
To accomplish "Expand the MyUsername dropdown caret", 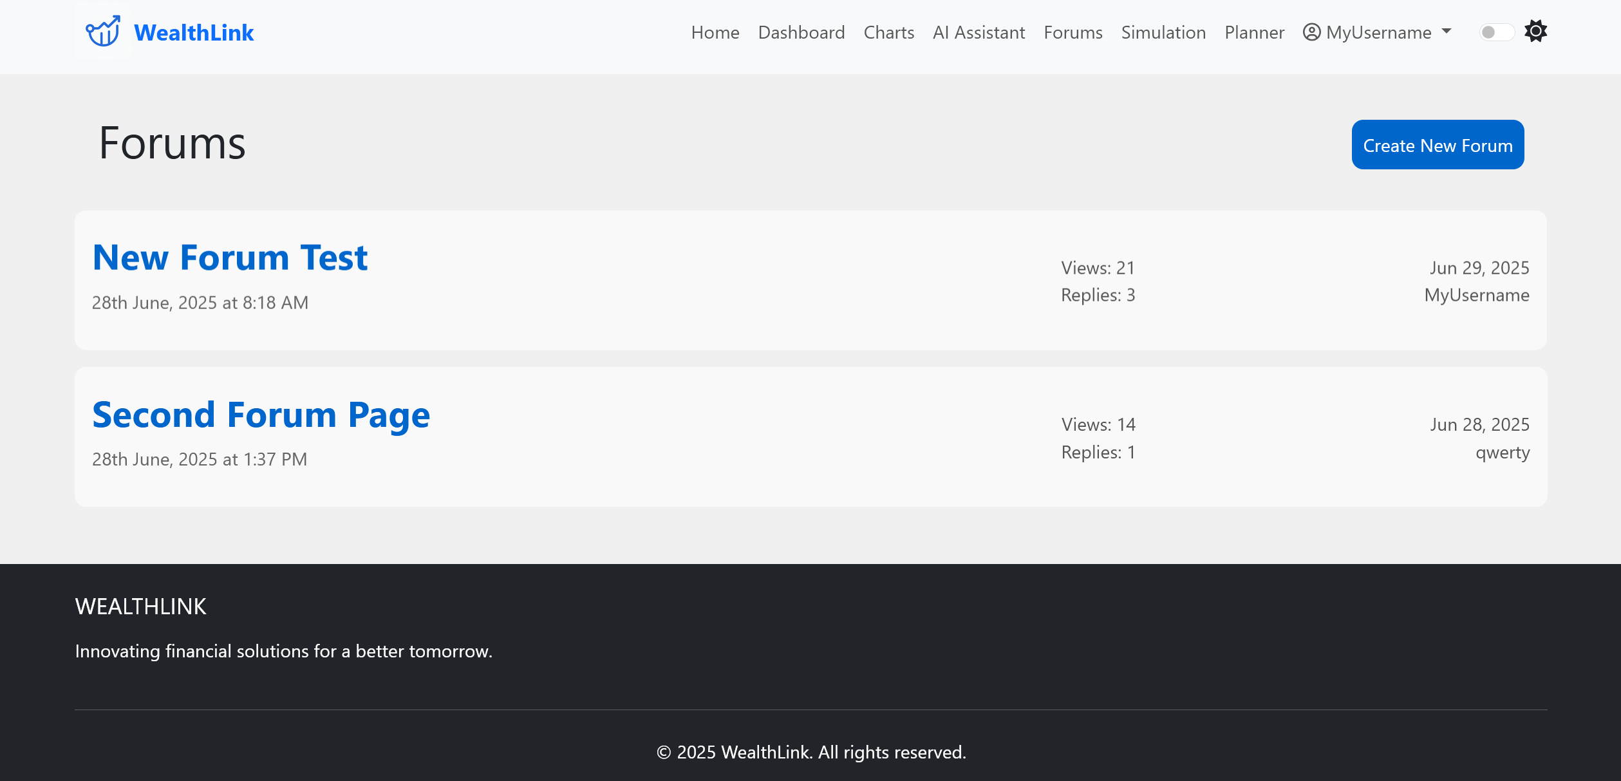I will [1447, 31].
